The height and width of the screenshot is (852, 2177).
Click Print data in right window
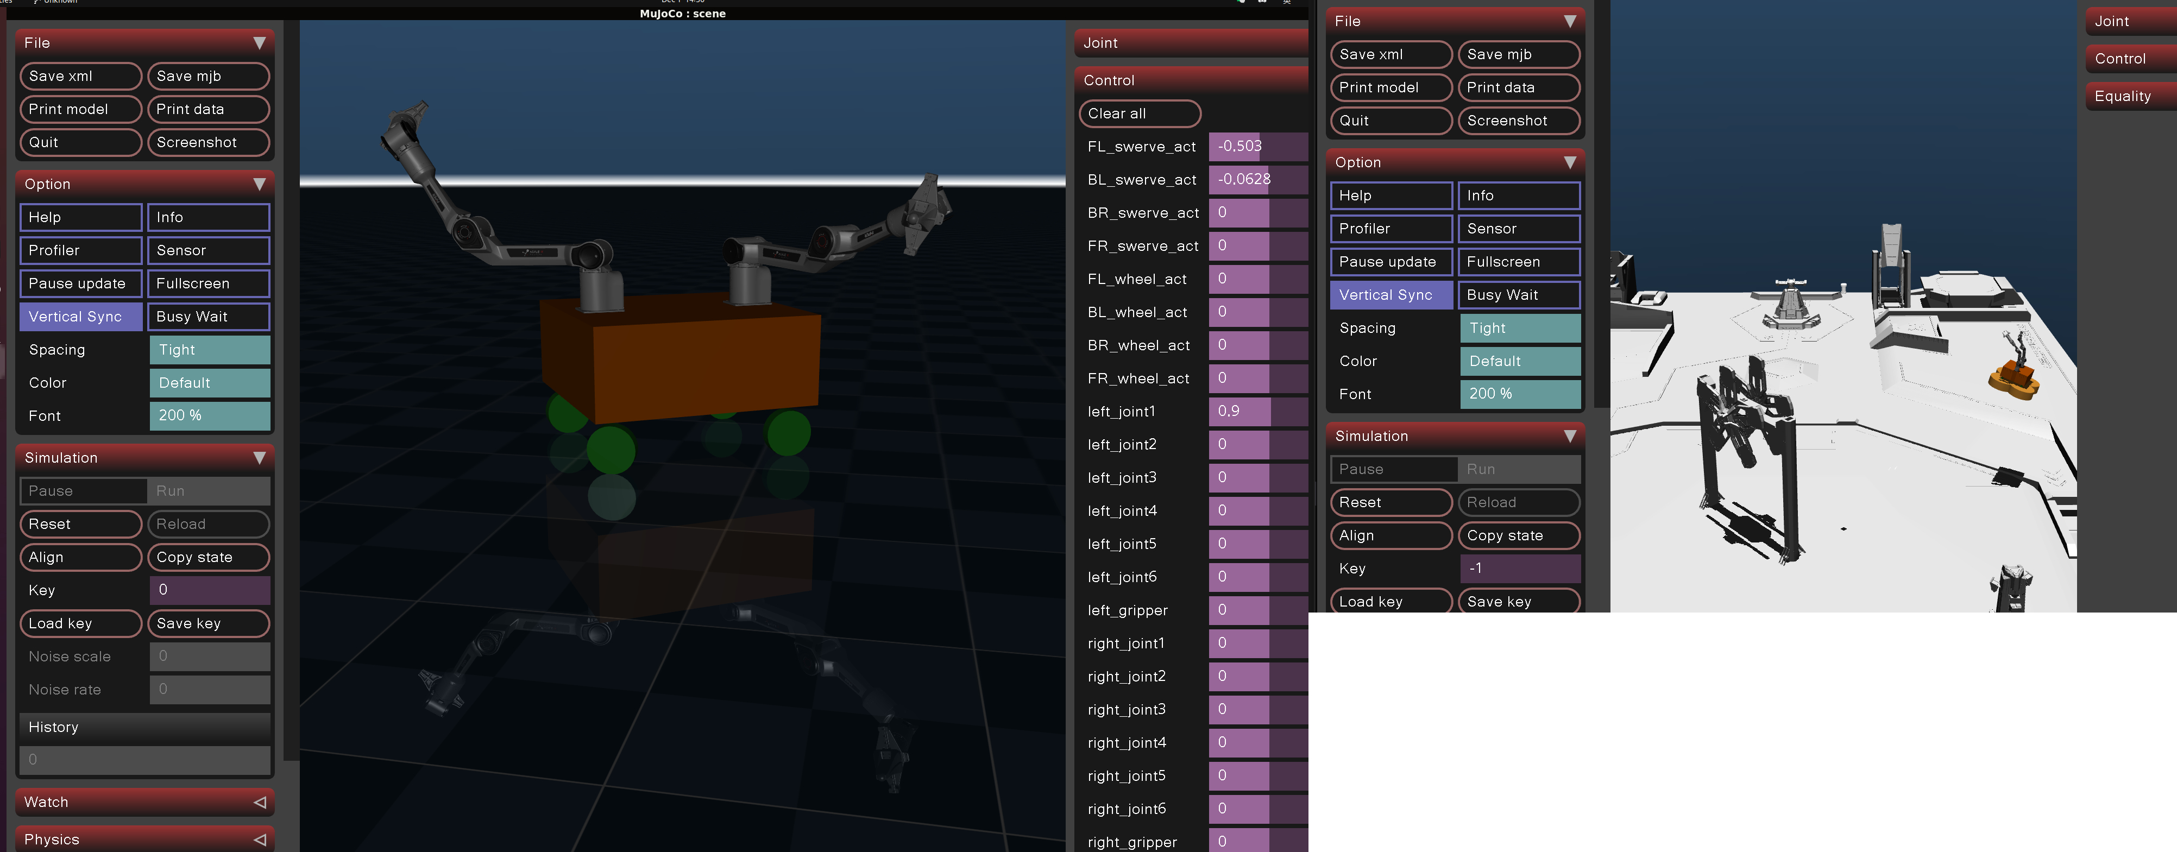tap(1520, 87)
